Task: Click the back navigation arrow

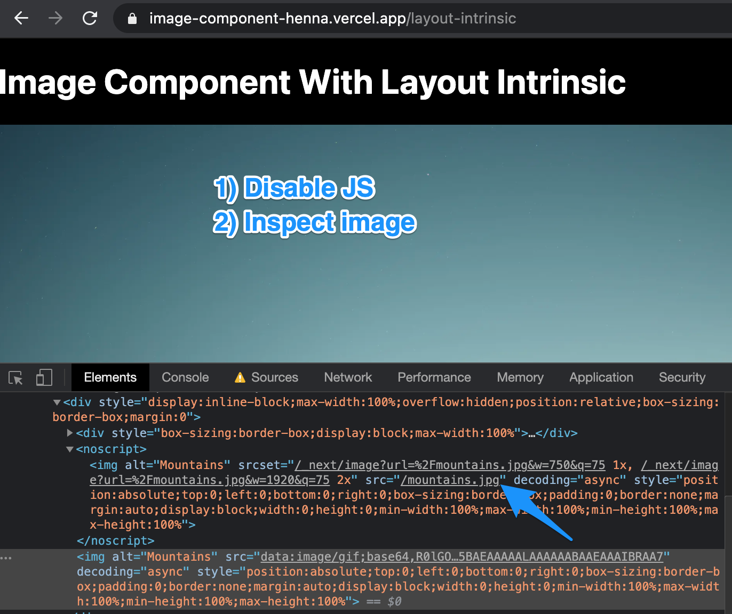Action: pos(21,18)
